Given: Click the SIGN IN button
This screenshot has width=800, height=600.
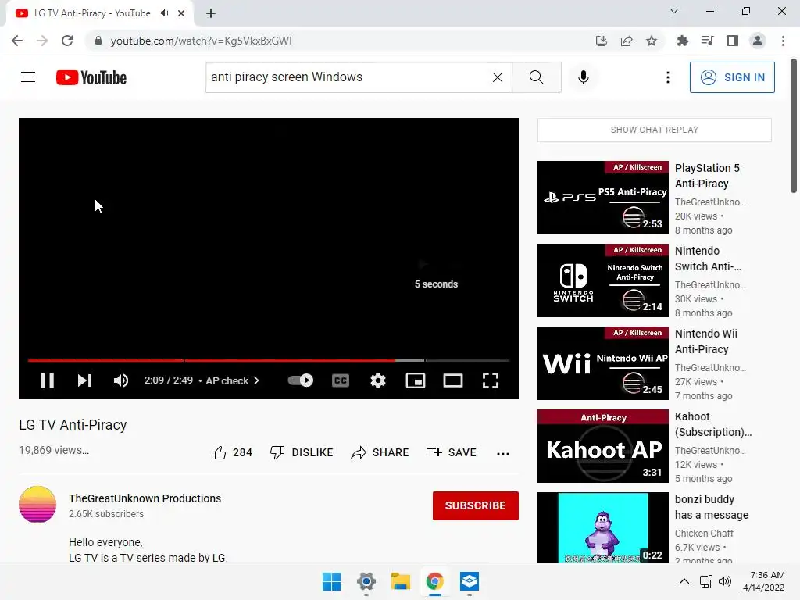Looking at the screenshot, I should point(732,77).
